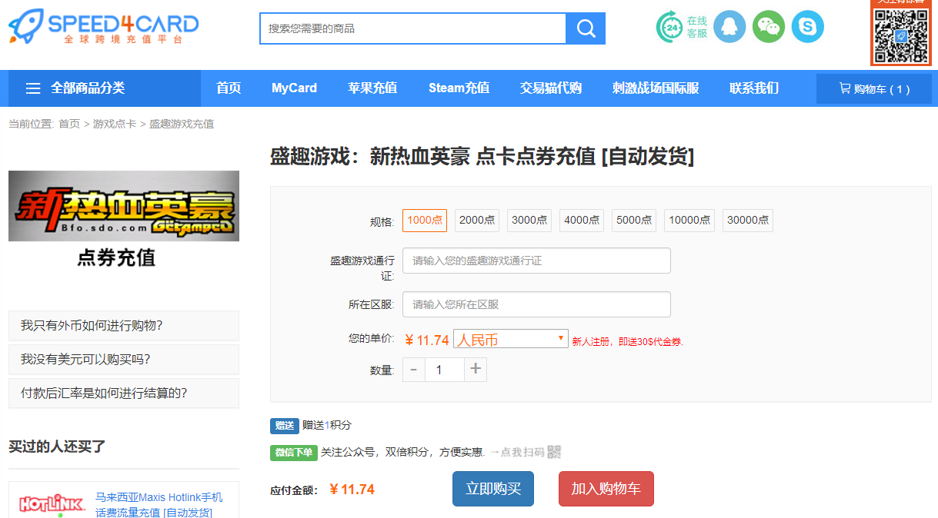This screenshot has height=518, width=938.
Task: Click the 新热血英豪 game banner image
Action: [124, 206]
